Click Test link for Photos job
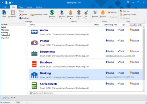This screenshot has width=147, height=104. (x=122, y=40)
